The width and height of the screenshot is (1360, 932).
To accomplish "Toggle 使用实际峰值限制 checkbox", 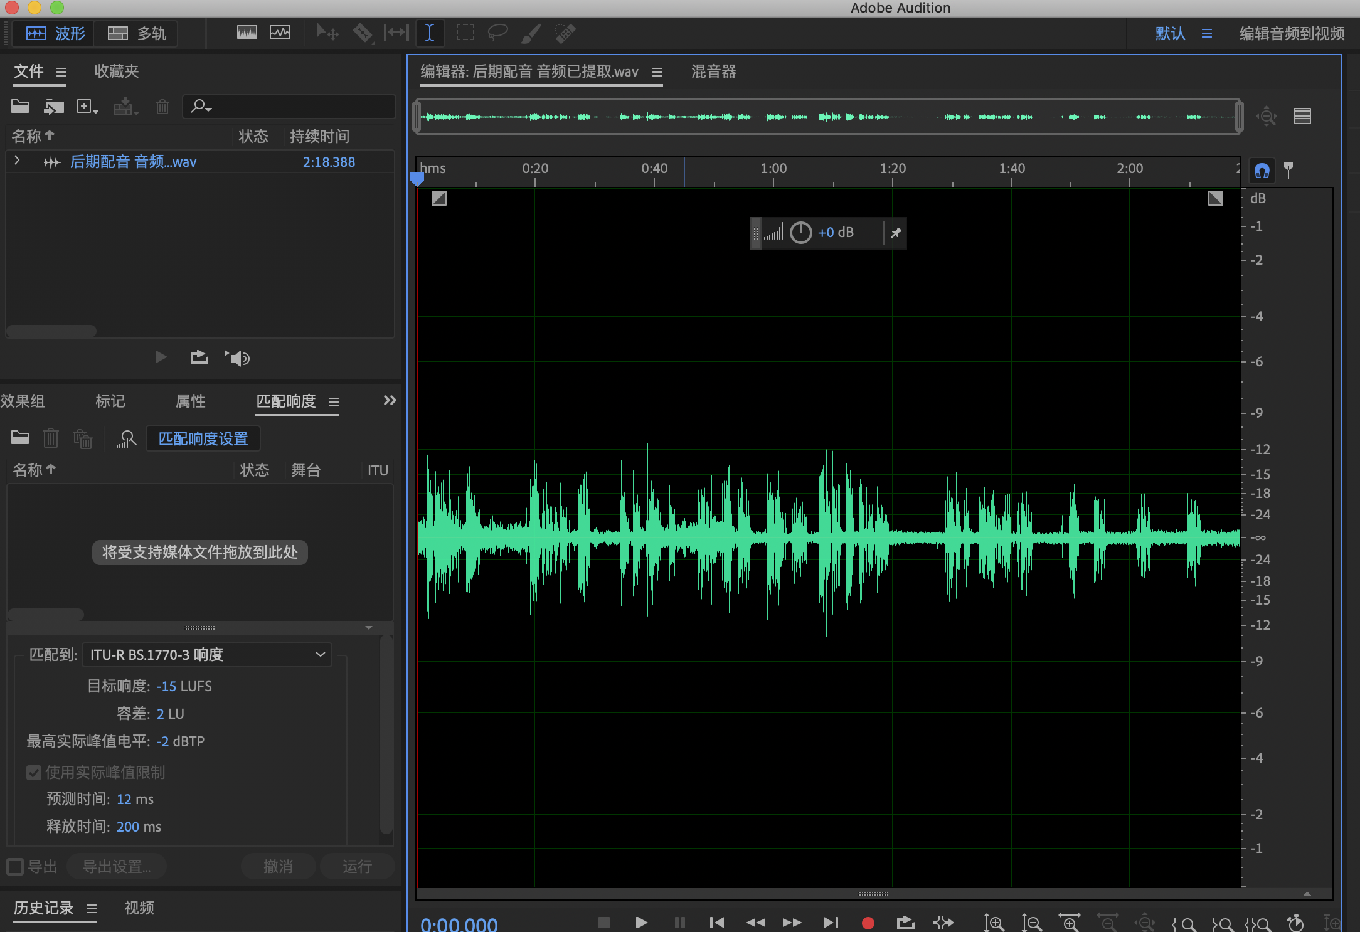I will [x=34, y=773].
